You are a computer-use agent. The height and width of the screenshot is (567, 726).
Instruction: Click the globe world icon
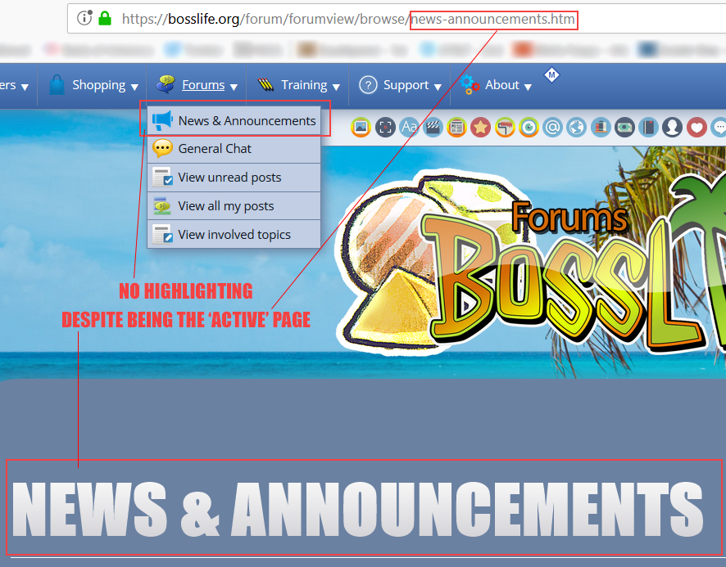(x=576, y=128)
